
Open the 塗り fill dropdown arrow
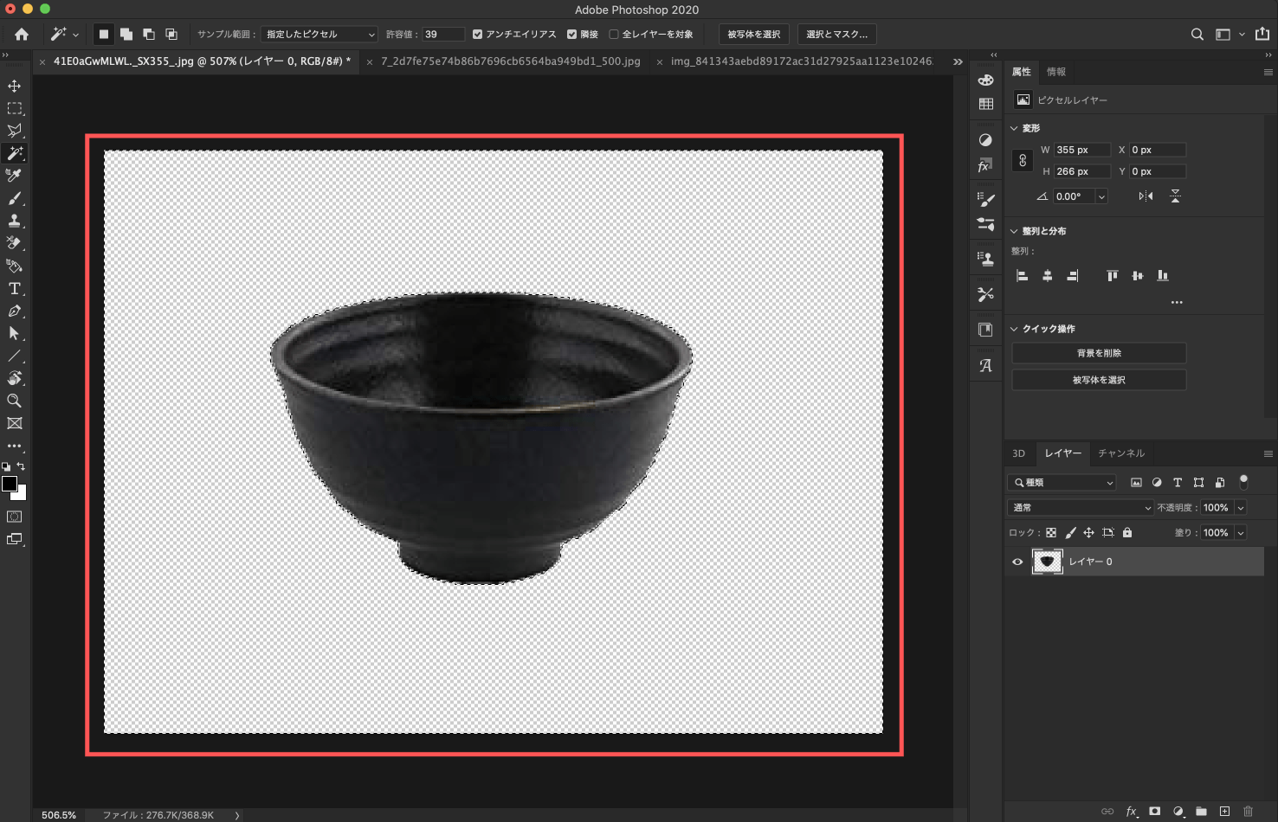(x=1240, y=533)
